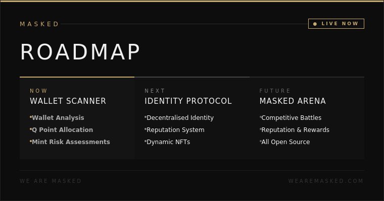Open the WEAREMASKED.COM footer link
The image size is (384, 201).
tap(326, 181)
